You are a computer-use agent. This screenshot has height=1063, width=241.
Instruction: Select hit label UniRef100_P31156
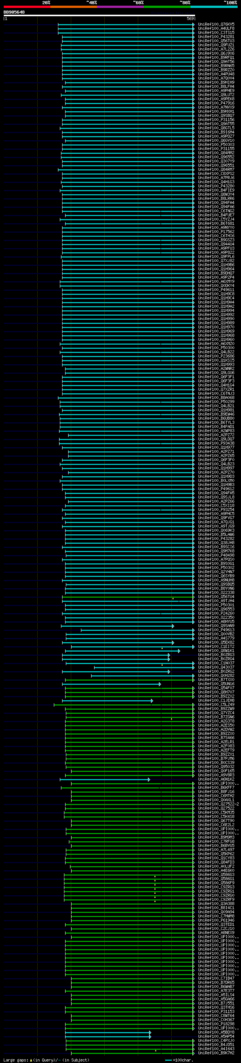[216, 120]
